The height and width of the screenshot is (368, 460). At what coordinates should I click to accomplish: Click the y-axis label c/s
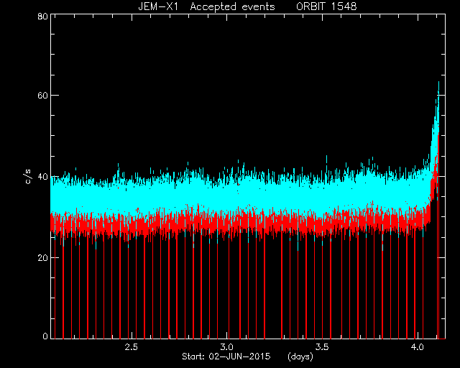(28, 177)
